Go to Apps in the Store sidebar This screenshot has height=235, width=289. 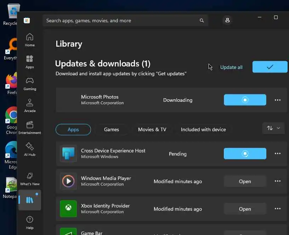point(30,62)
